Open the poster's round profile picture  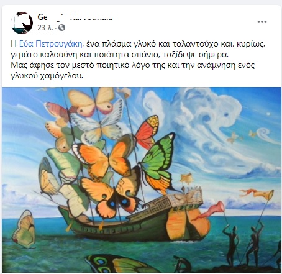pyautogui.click(x=22, y=23)
